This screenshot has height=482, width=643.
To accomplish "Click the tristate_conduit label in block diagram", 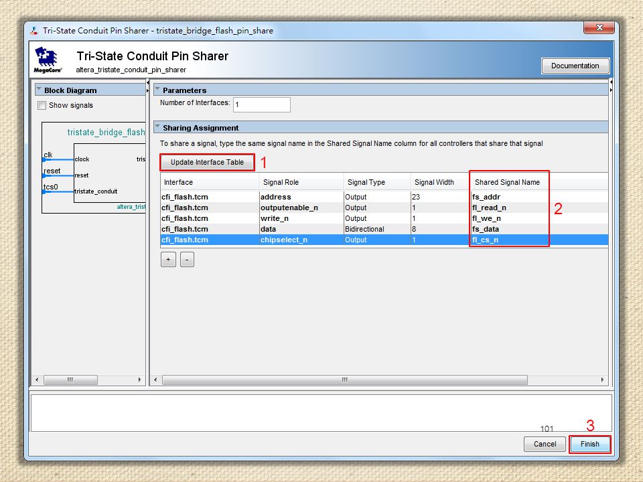I will [96, 191].
